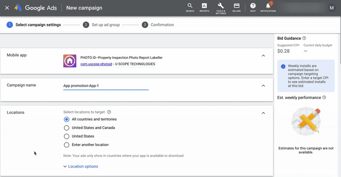The height and width of the screenshot is (177, 341).
Task: Click the suggested tCPI value $0.28
Action: (283, 51)
